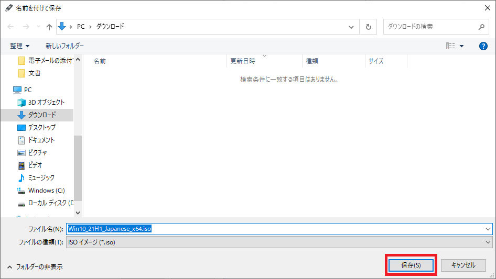Expand the view options dropdown arrow
496x279 pixels.
tap(461, 46)
